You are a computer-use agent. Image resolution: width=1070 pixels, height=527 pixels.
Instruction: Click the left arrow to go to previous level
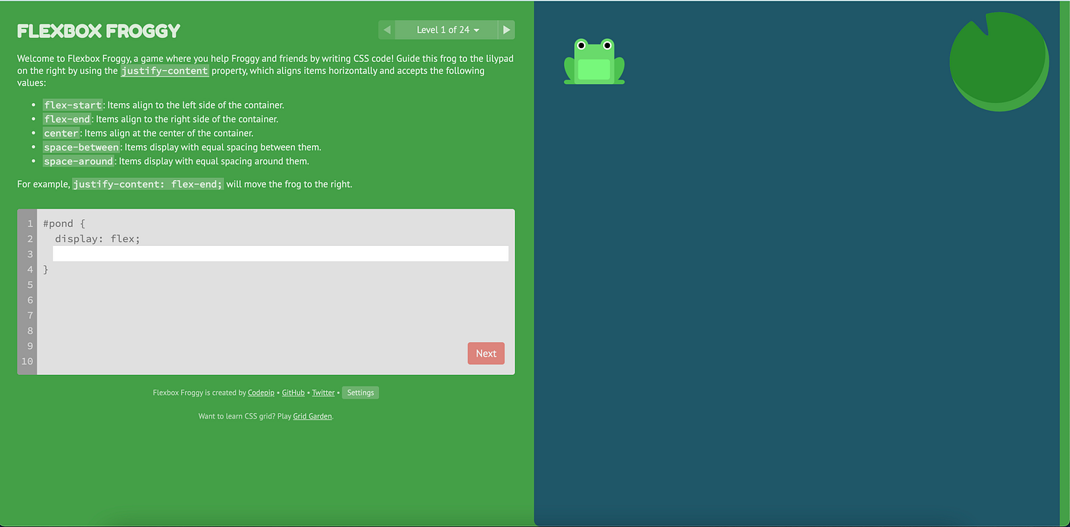(386, 29)
